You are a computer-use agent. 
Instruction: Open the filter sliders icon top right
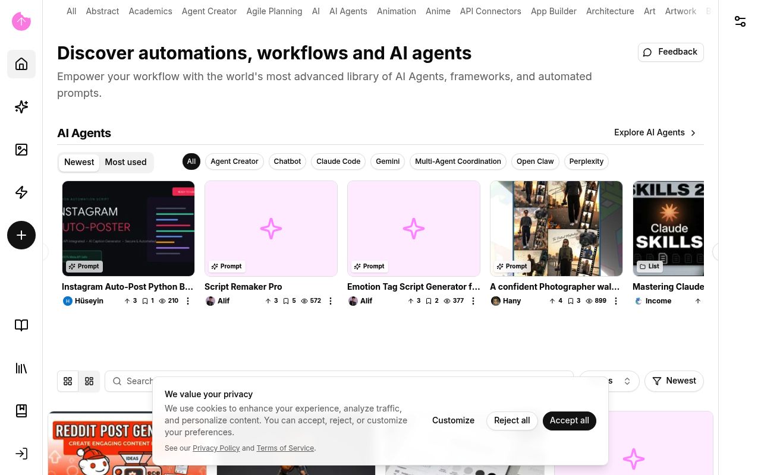tap(740, 21)
